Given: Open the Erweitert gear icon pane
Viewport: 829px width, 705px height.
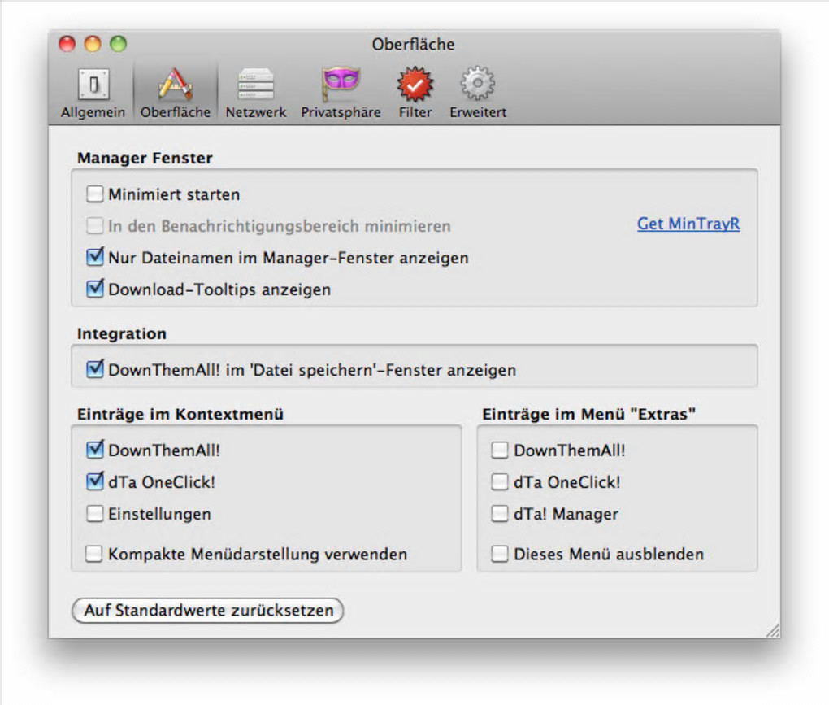Looking at the screenshot, I should tap(477, 85).
